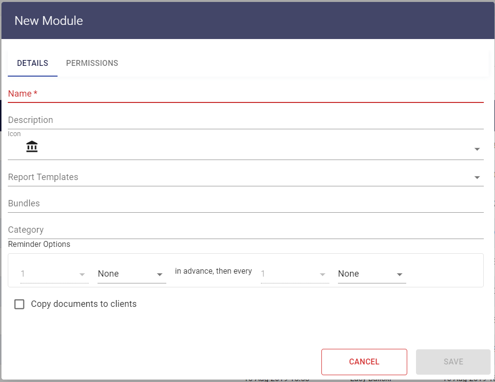Click the 'Copy documents to clients' label text
This screenshot has height=382, width=495.
click(84, 304)
